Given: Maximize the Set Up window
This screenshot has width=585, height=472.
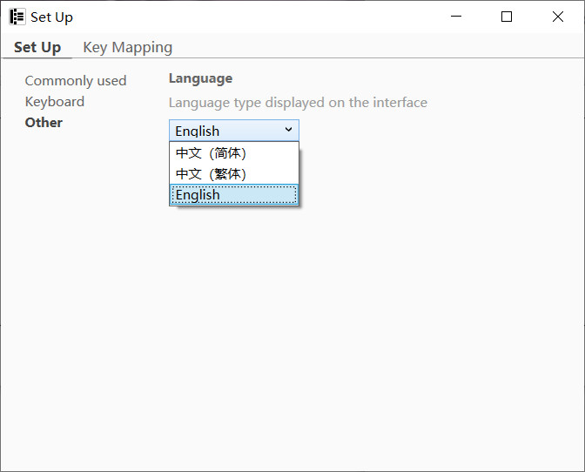Looking at the screenshot, I should [507, 17].
